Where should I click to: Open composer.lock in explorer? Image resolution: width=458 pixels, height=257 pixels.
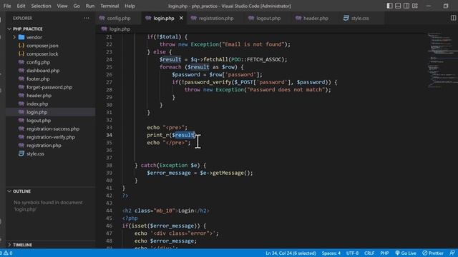pyautogui.click(x=42, y=54)
